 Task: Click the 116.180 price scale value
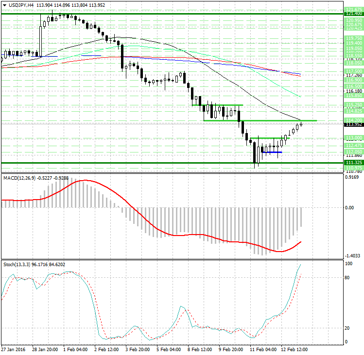click(x=354, y=91)
